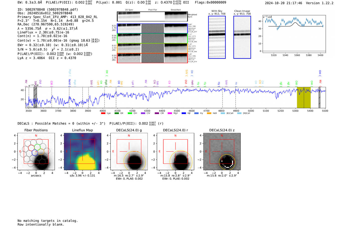Click the 'm:16.5 re:2.7"' caption under g image
Image resolution: width=351 pixels, height=238 pixels.
[129, 176]
